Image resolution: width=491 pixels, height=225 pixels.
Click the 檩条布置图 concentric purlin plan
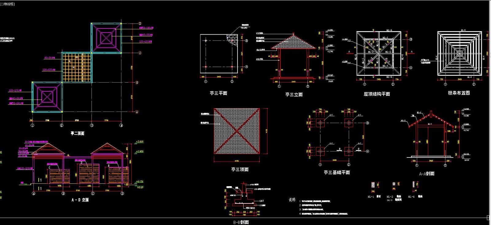point(459,53)
